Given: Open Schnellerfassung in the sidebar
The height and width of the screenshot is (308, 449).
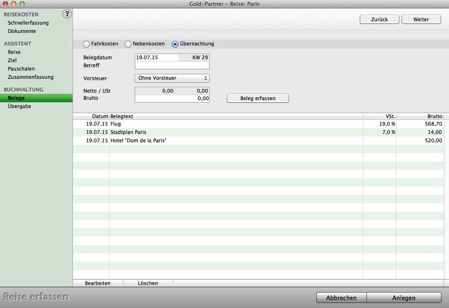Looking at the screenshot, I should pos(28,23).
